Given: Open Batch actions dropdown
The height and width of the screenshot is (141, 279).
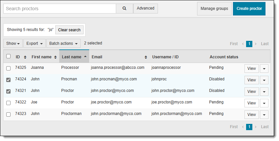Looking at the screenshot, I should click(x=63, y=43).
